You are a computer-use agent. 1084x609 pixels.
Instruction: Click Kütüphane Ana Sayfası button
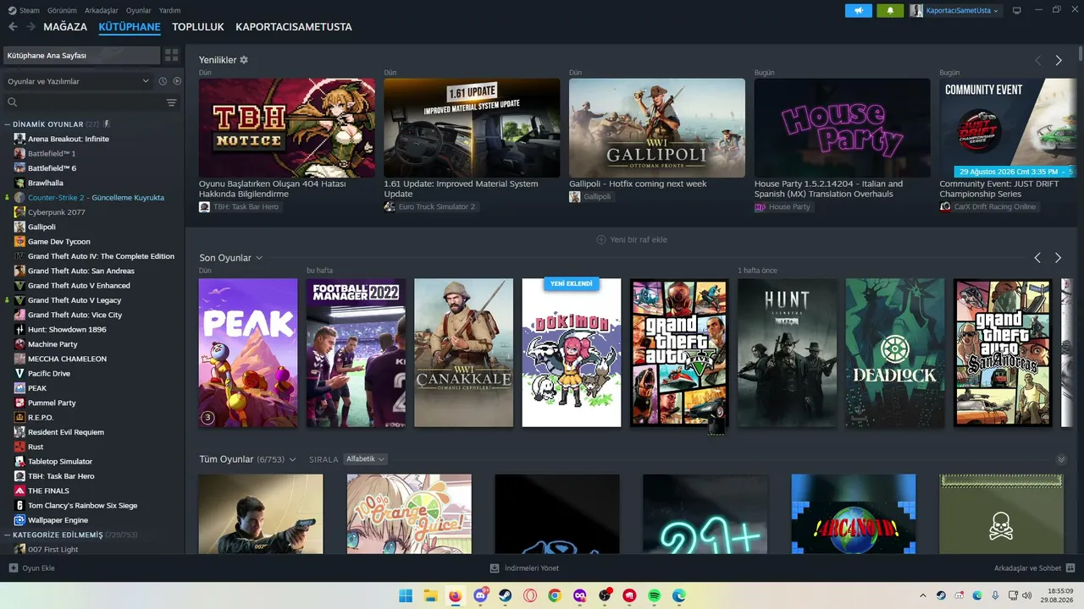81,55
